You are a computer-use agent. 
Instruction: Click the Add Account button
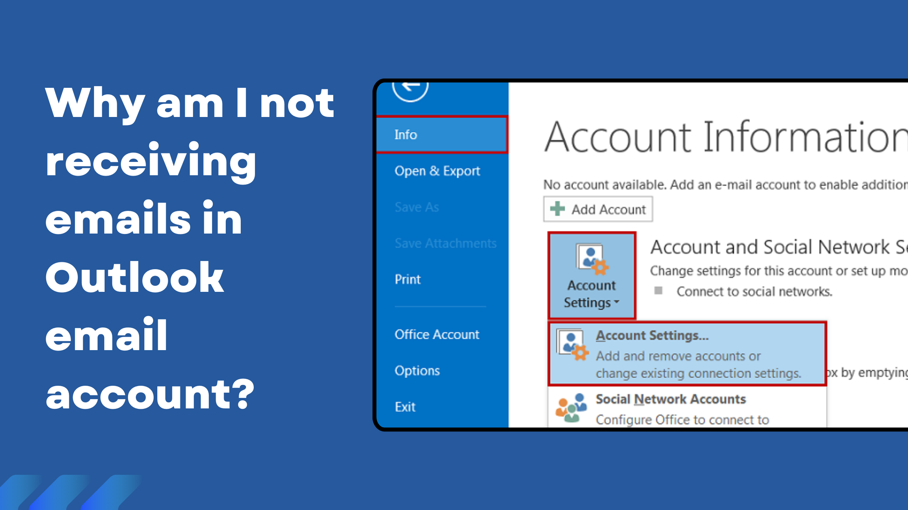[595, 209]
